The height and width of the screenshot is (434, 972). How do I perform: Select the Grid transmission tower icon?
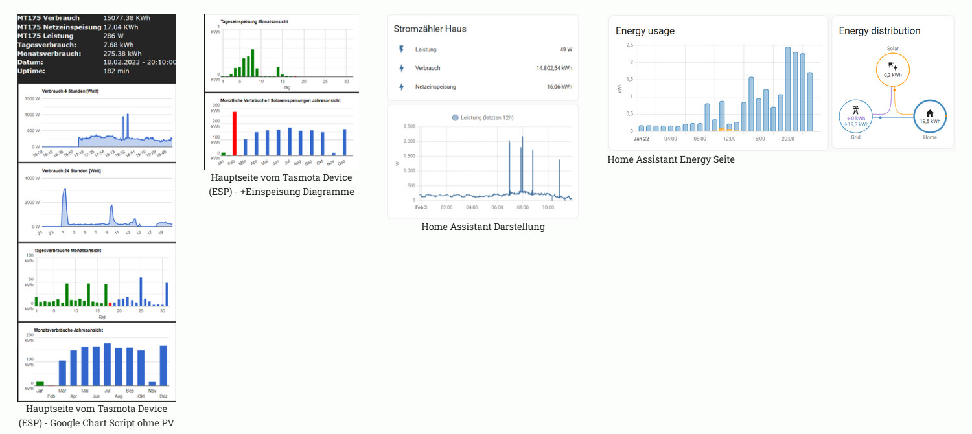(855, 111)
